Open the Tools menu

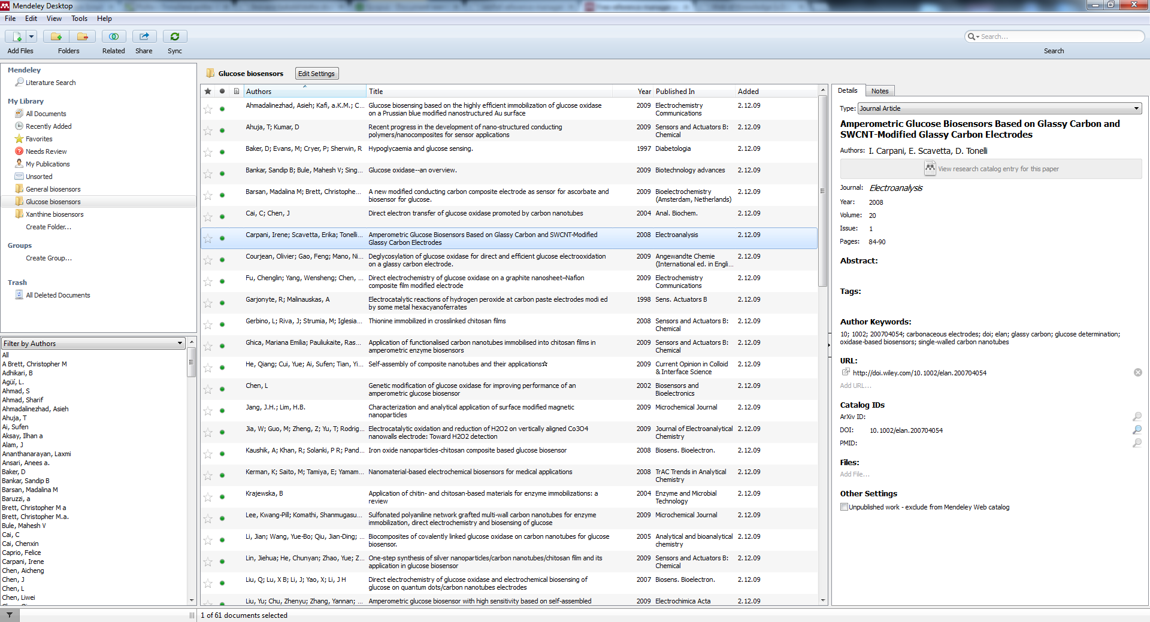[79, 19]
